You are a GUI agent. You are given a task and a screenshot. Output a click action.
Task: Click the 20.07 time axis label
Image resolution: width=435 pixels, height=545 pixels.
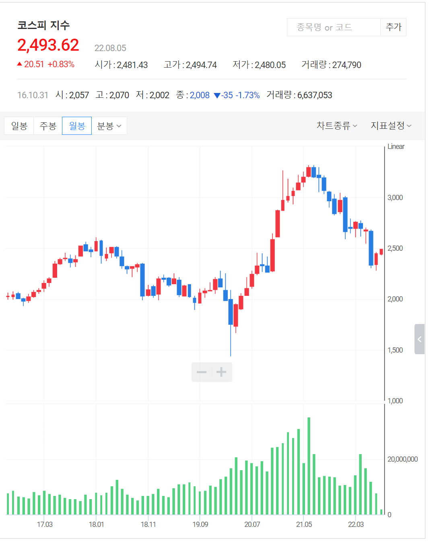(x=252, y=524)
